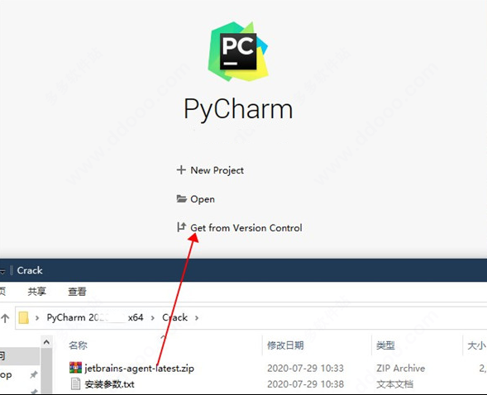The height and width of the screenshot is (395, 487).
Task: Click the up arrow navigation icon
Action: pos(5,318)
